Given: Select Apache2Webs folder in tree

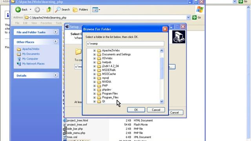Looking at the screenshot, I should tap(111, 51).
